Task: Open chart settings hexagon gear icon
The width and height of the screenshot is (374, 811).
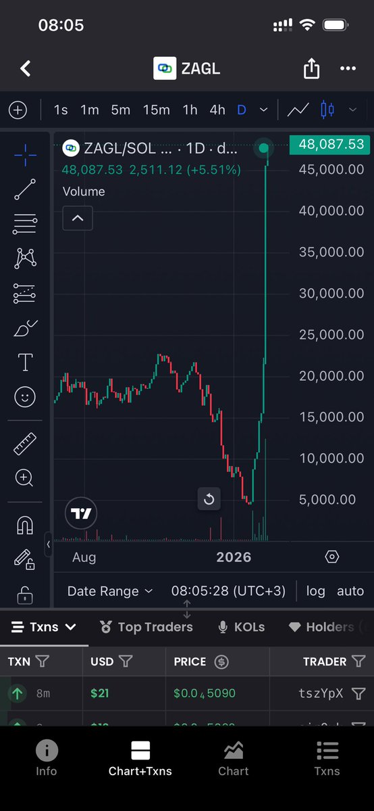Action: 331,557
